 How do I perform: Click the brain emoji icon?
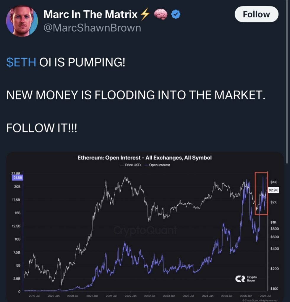tap(161, 14)
